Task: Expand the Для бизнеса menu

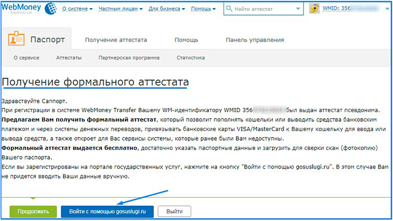Action: [x=167, y=9]
